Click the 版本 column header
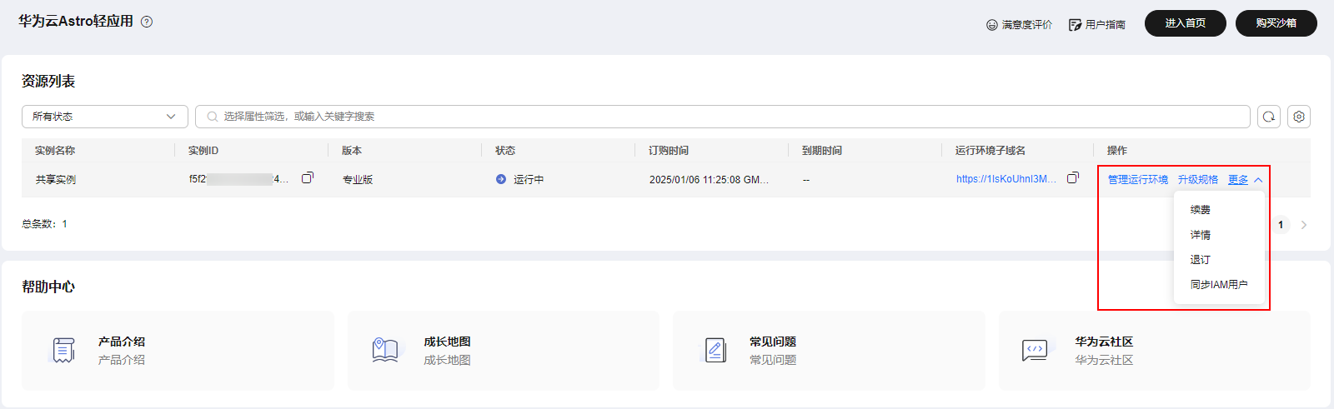1334x409 pixels. (x=352, y=151)
